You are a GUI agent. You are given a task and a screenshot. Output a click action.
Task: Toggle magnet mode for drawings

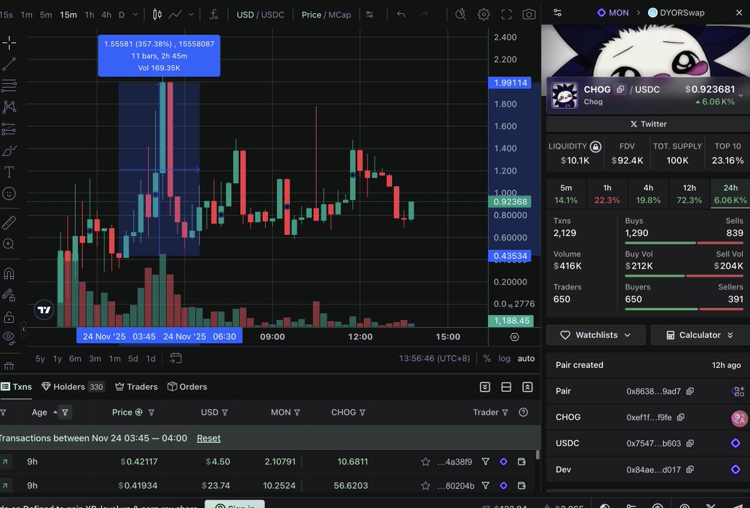(x=9, y=274)
